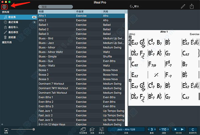Click the section B rehearsal mark
The image size is (200, 135).
pos(130,59)
